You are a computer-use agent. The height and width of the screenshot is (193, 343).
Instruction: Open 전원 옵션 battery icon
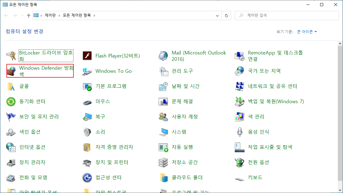pyautogui.click(x=240, y=163)
